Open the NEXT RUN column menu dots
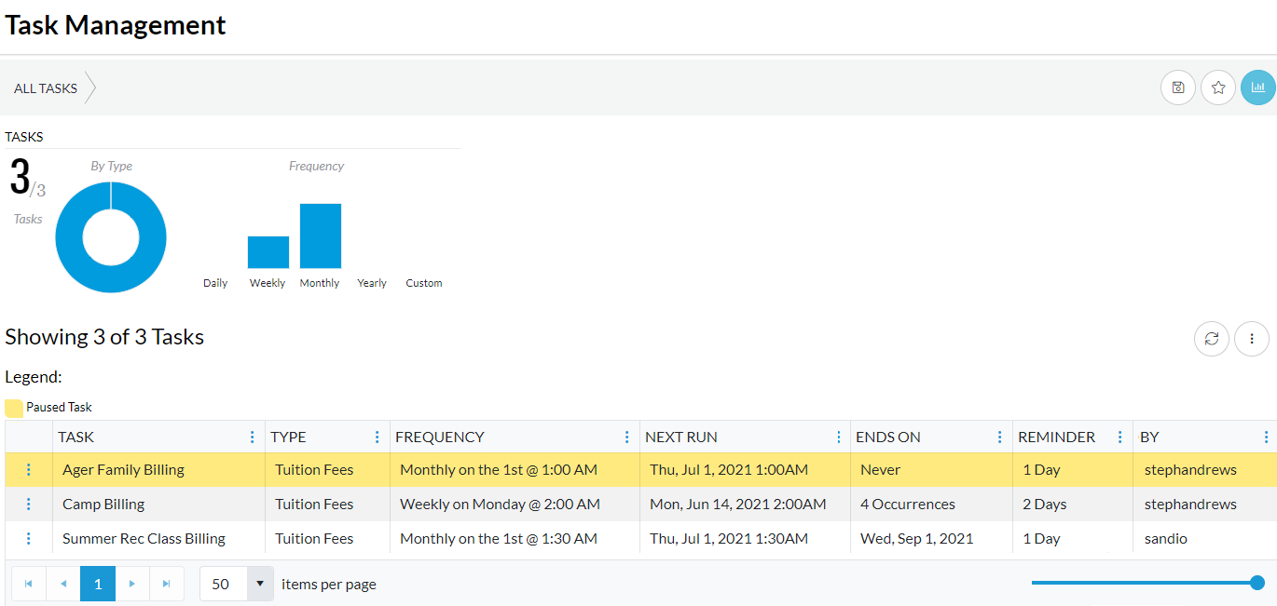Viewport: 1277px width, 606px height. (837, 437)
